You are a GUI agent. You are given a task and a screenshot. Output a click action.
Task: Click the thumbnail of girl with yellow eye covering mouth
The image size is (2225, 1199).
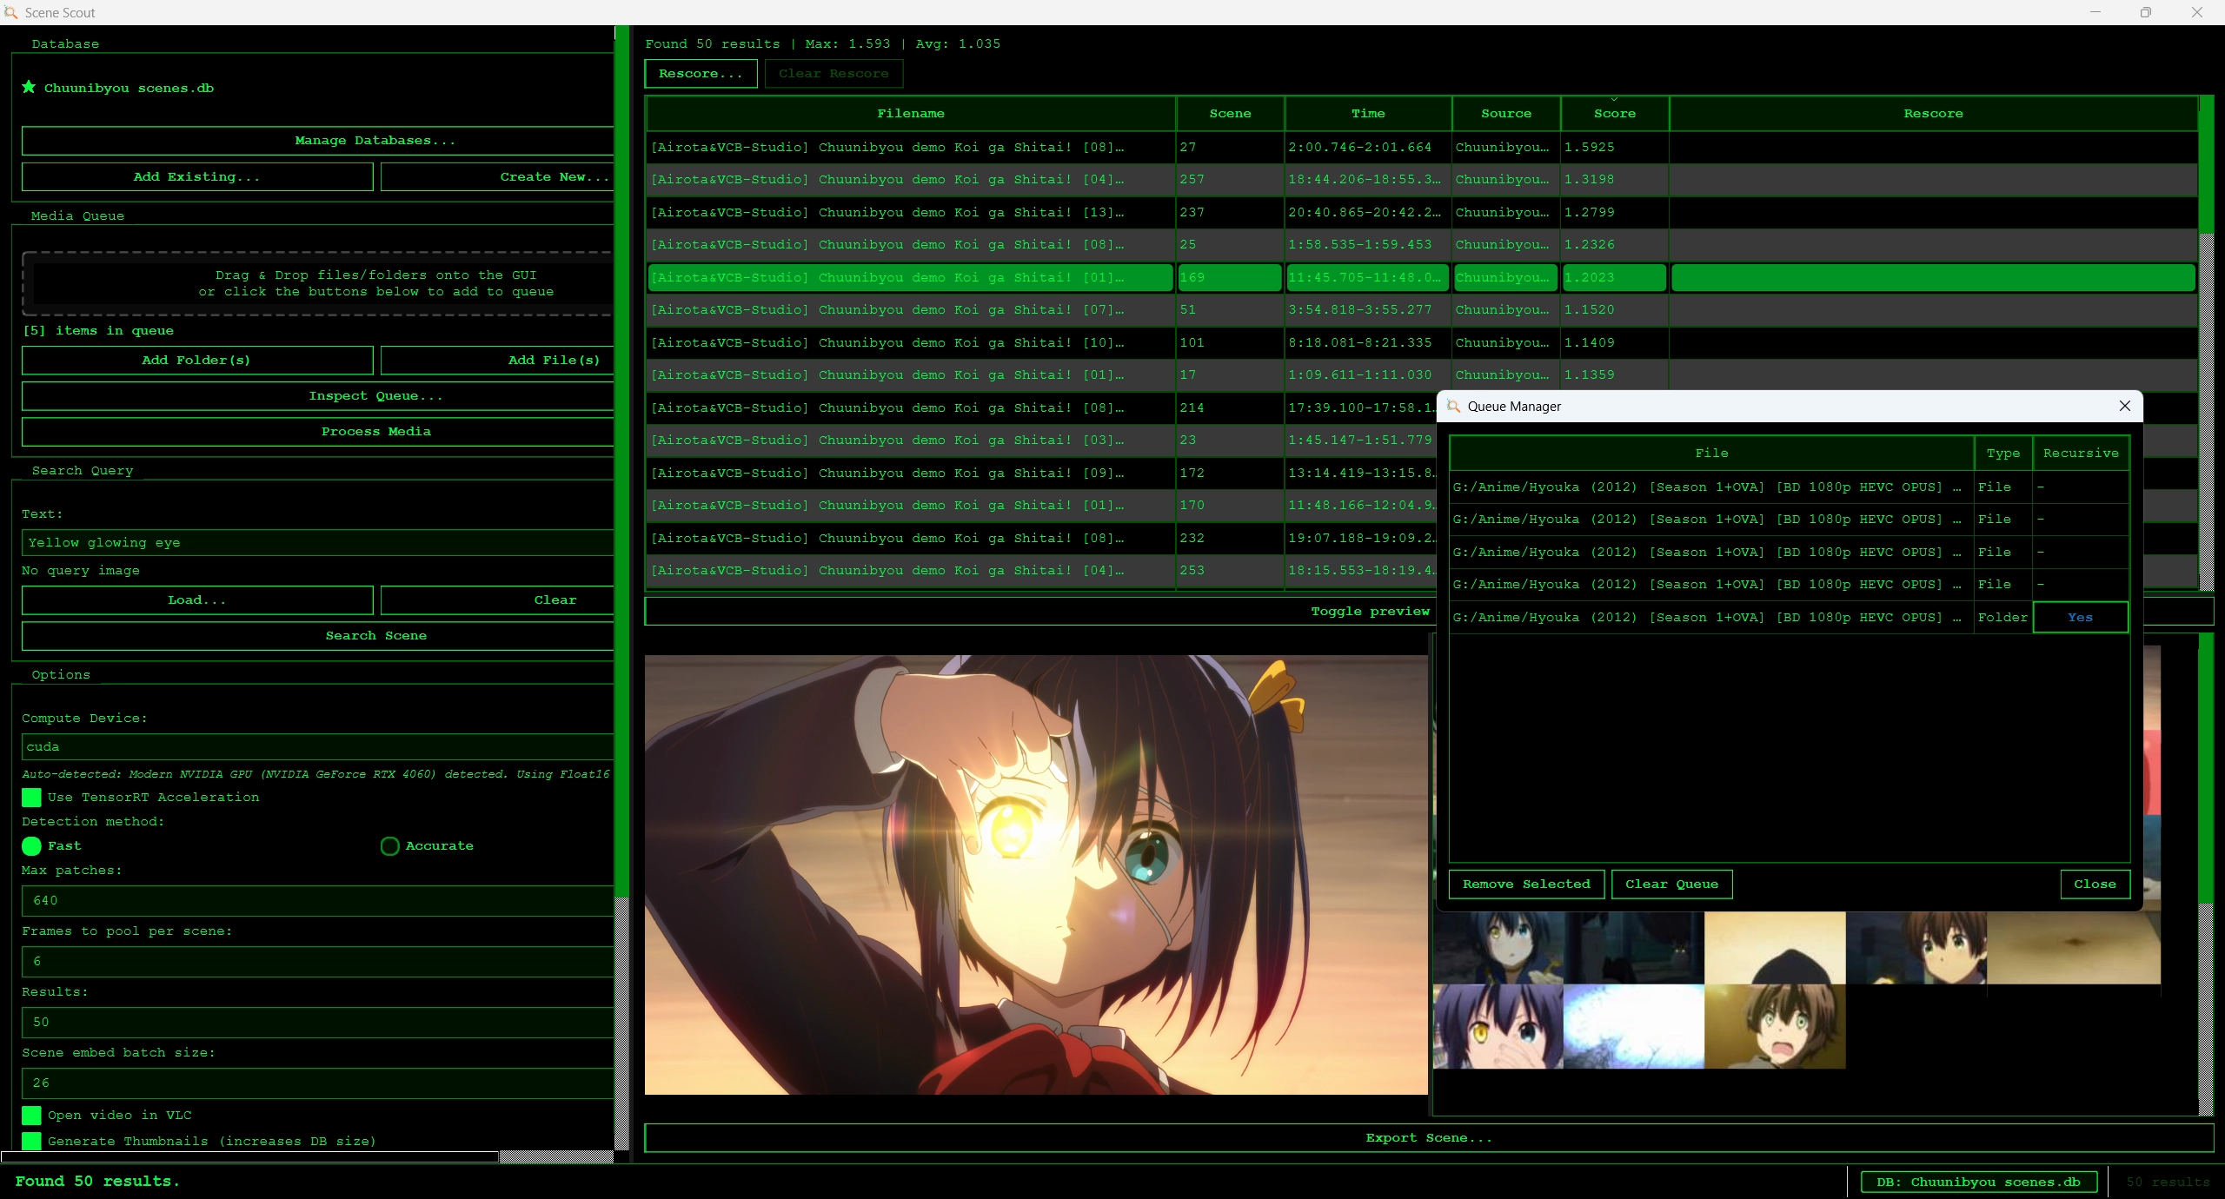tap(1498, 1025)
